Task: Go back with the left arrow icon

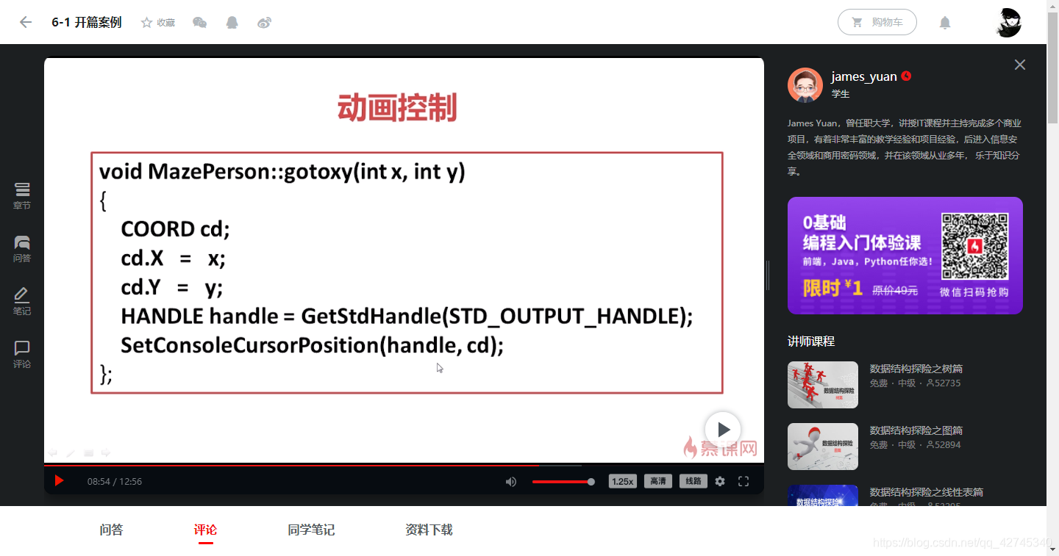Action: [26, 22]
